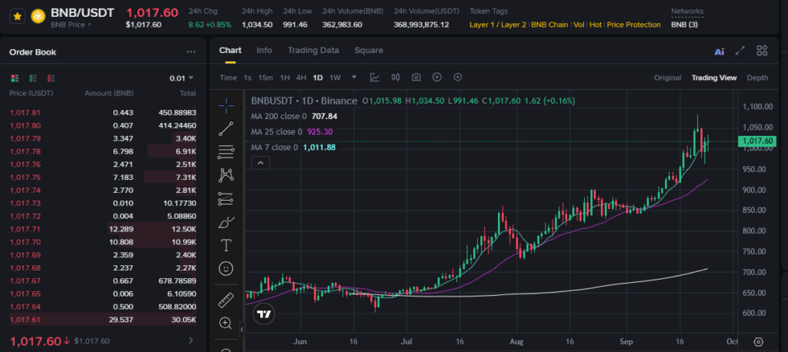Select the long position forecasting tool
The image size is (788, 352).
[226, 199]
